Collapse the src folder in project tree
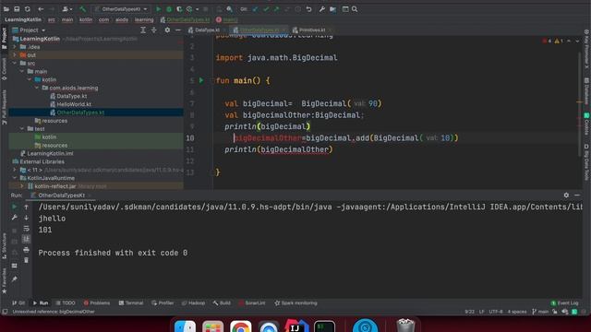Screen dimensions: 591x332 point(15,64)
